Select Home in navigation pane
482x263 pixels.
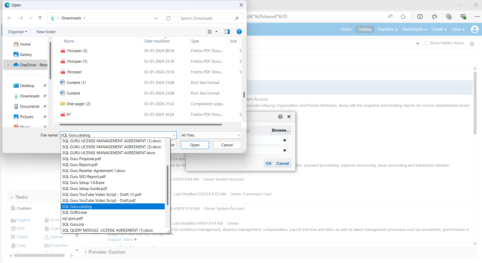coord(25,44)
